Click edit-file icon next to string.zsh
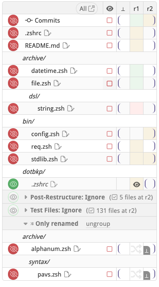This screenshot has height=287, width=159. [71, 109]
